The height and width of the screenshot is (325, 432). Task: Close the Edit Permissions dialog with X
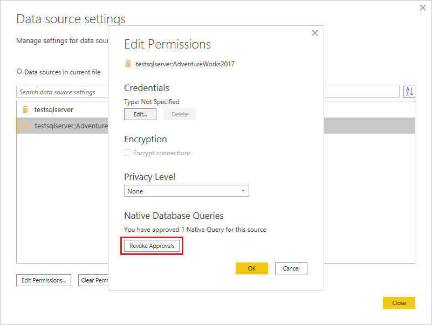(x=314, y=33)
